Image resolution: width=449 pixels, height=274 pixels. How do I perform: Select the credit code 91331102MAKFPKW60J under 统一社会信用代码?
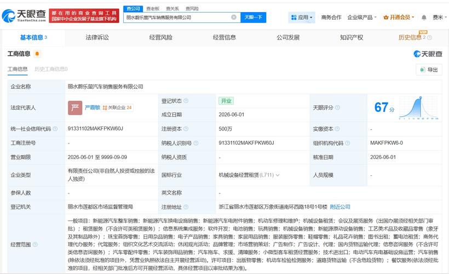coord(95,129)
